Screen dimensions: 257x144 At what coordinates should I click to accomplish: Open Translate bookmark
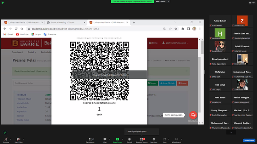50,34
